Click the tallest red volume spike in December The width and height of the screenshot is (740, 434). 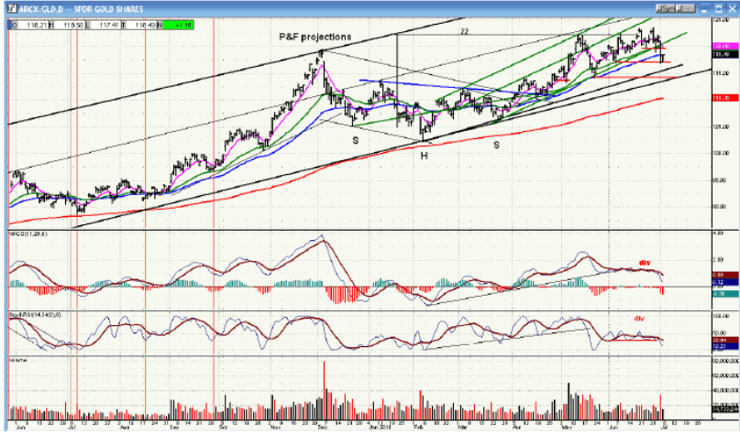[325, 390]
